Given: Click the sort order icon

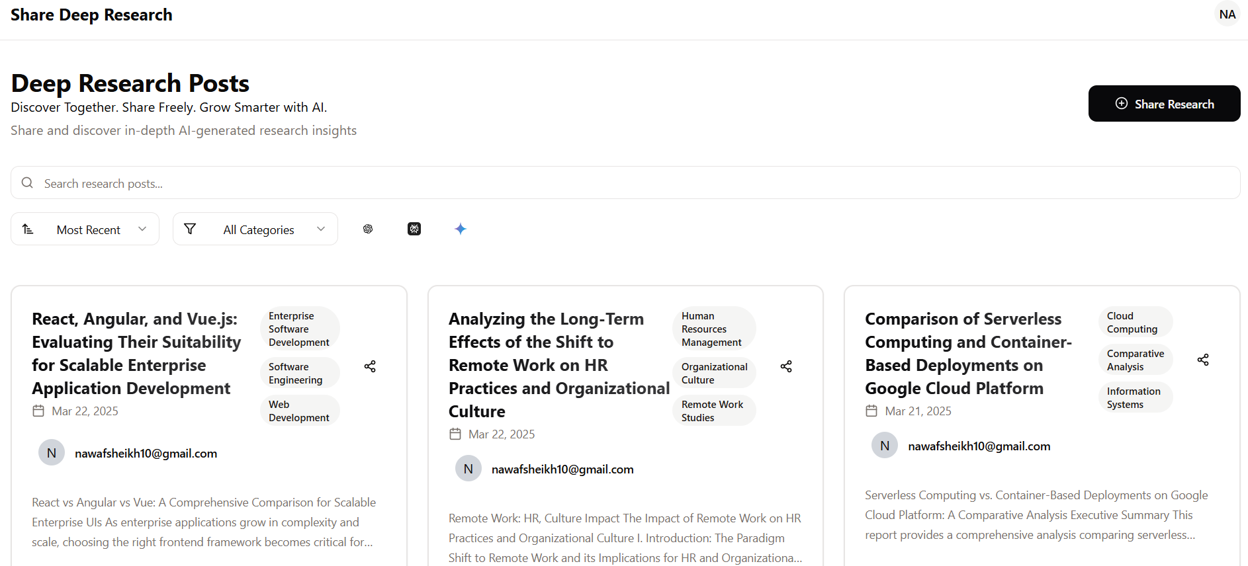Looking at the screenshot, I should click(28, 229).
